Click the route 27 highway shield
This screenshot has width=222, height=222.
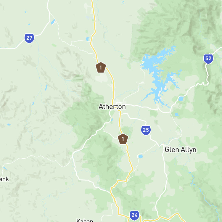[x=29, y=38]
